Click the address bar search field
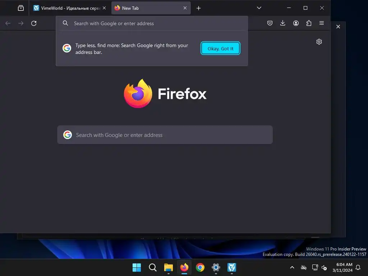The image size is (368, 276). click(152, 23)
